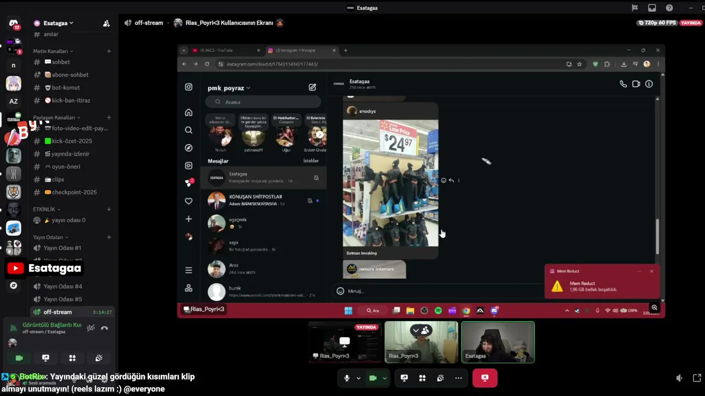Viewport: 705px width, 396px height.
Task: Open the flag icon in Discord title bar
Action: [x=634, y=8]
